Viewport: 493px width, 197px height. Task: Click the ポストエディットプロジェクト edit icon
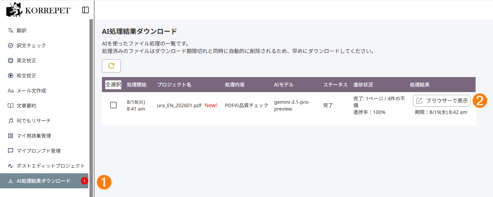tap(11, 166)
